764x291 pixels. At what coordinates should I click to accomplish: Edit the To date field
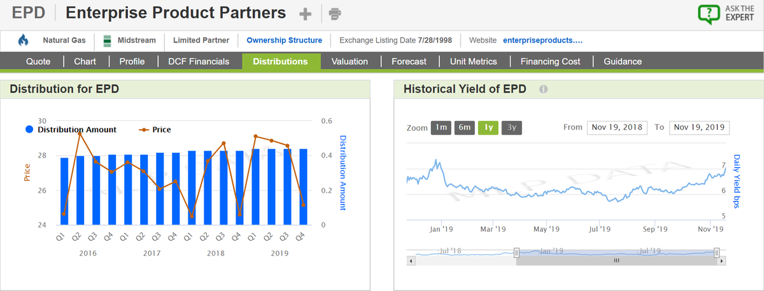point(699,127)
